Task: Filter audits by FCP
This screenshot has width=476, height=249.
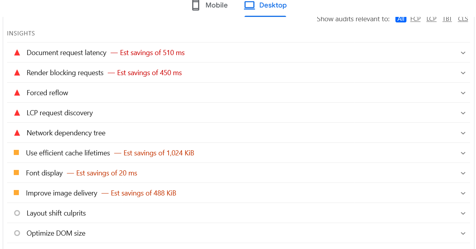Action: pyautogui.click(x=415, y=19)
